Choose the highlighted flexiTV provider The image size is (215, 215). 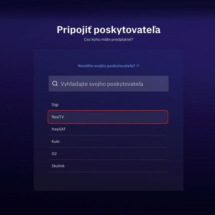(x=108, y=117)
